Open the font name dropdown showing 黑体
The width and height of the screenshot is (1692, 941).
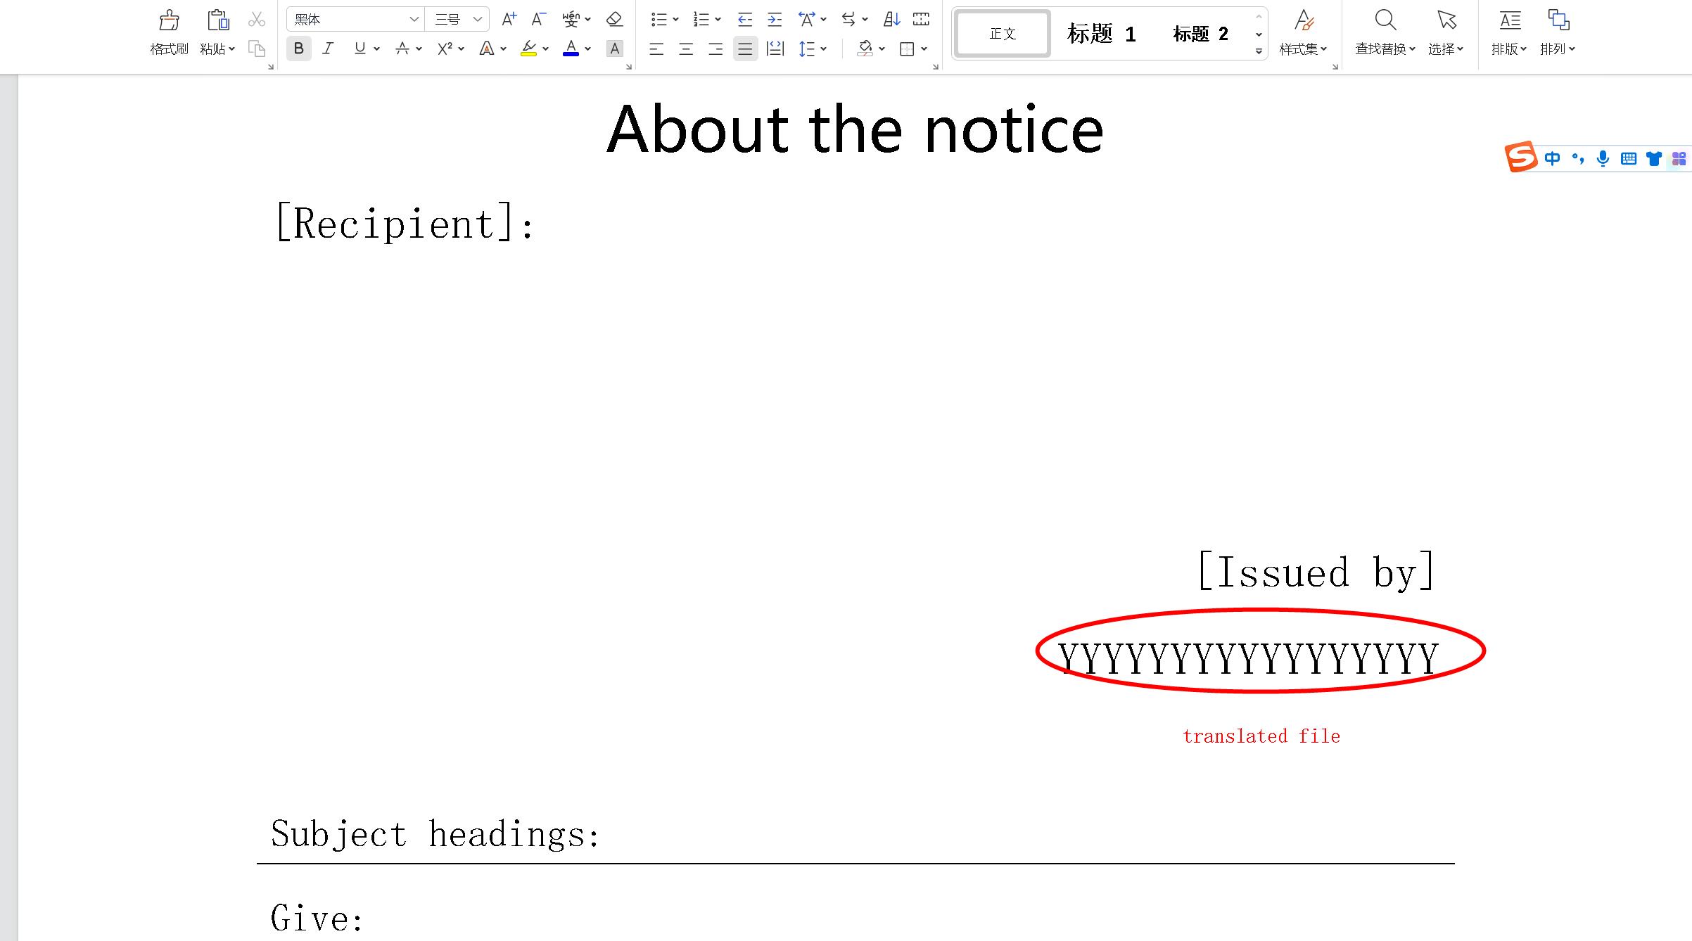(x=414, y=19)
